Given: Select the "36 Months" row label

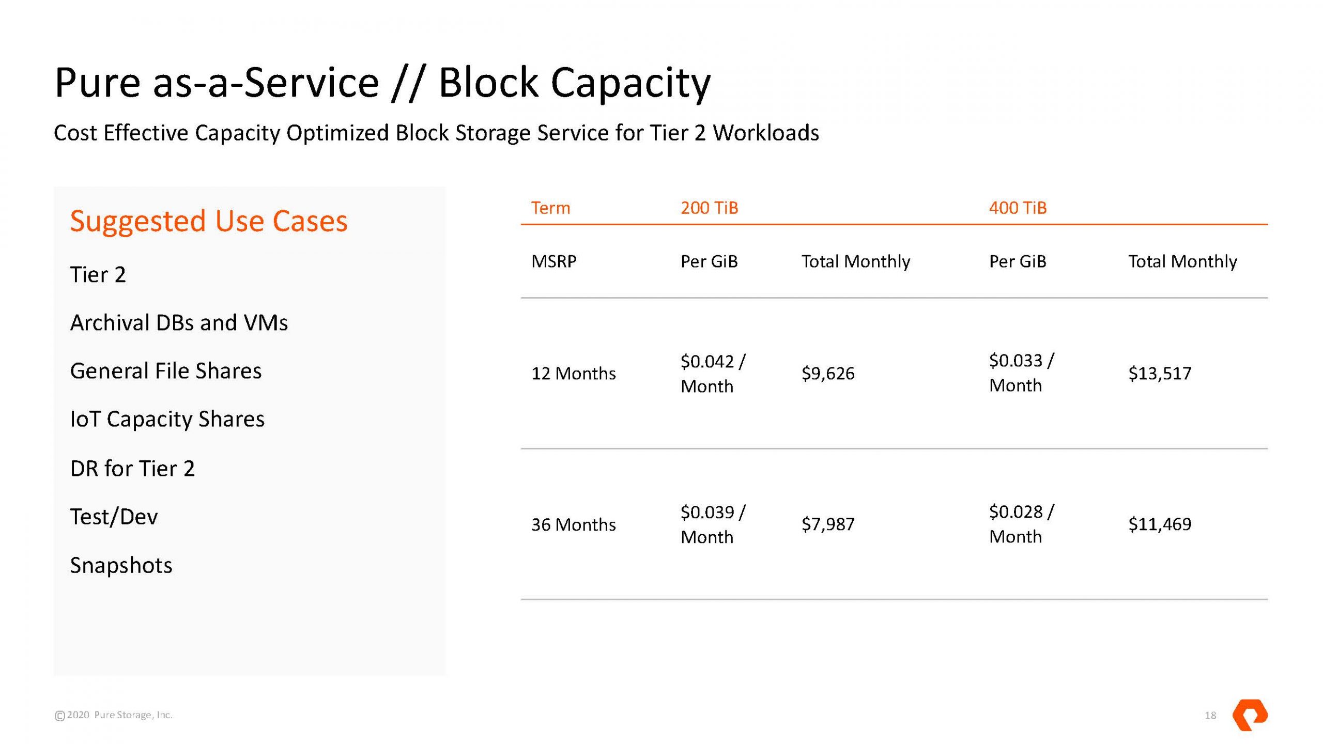Looking at the screenshot, I should pos(573,524).
